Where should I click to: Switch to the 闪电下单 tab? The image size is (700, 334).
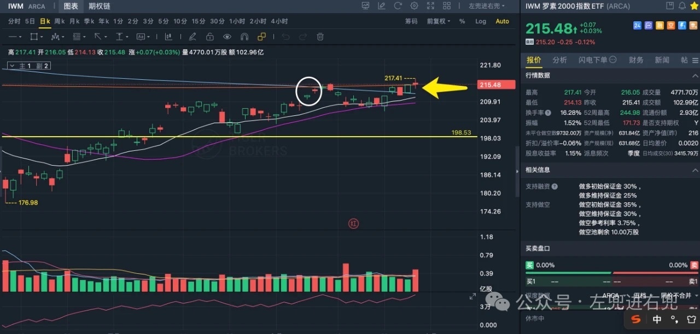(x=597, y=60)
